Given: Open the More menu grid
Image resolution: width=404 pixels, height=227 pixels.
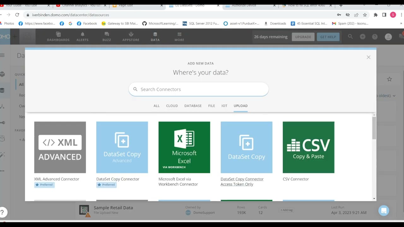Looking at the screenshot, I should click(x=179, y=37).
